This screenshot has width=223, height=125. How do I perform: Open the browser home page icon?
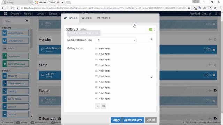point(17,8)
